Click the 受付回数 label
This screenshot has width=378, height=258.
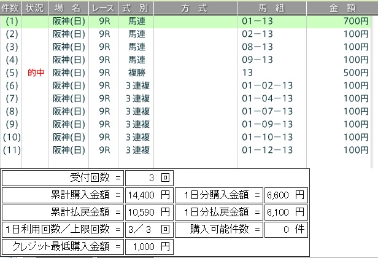[90, 178]
